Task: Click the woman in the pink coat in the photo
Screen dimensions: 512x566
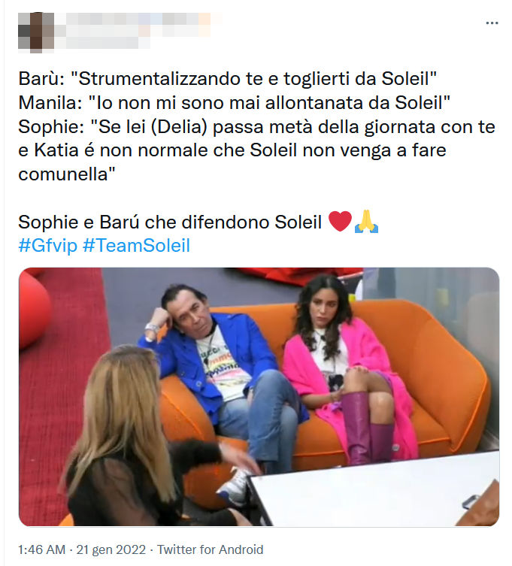Action: (x=347, y=368)
